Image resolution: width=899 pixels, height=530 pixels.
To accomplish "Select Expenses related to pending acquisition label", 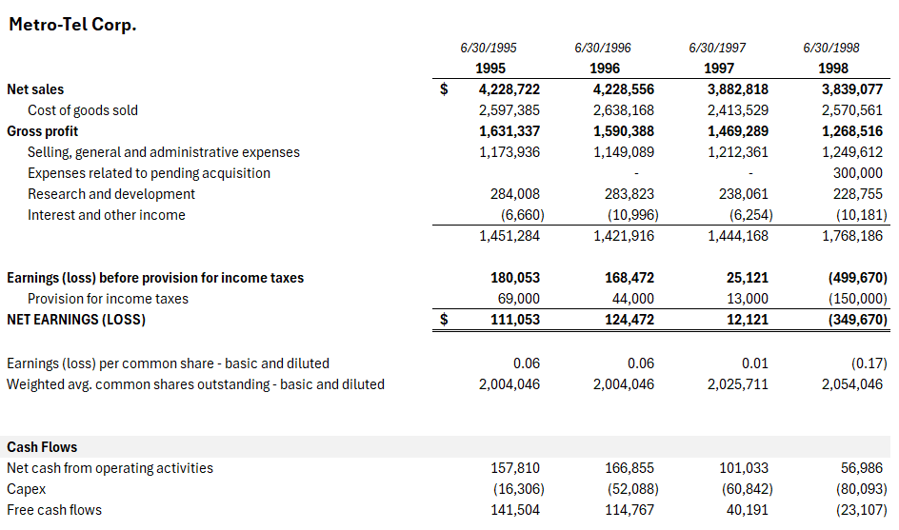I will click(149, 173).
